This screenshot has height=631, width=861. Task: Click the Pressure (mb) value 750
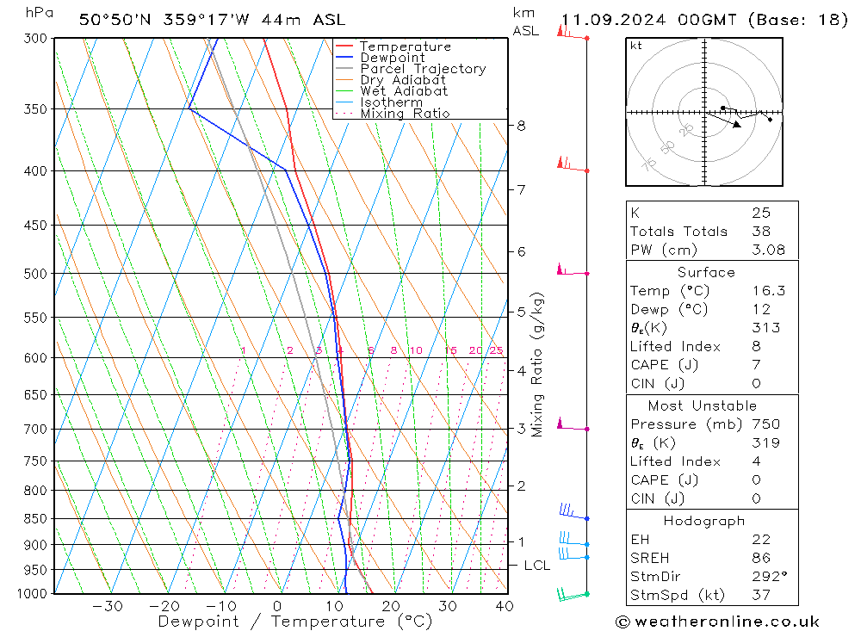point(766,424)
